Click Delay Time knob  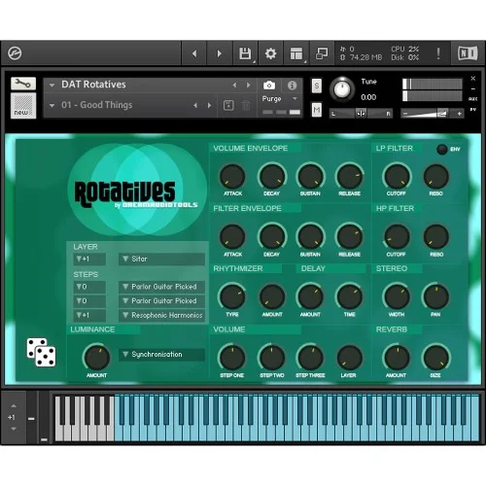(x=350, y=296)
